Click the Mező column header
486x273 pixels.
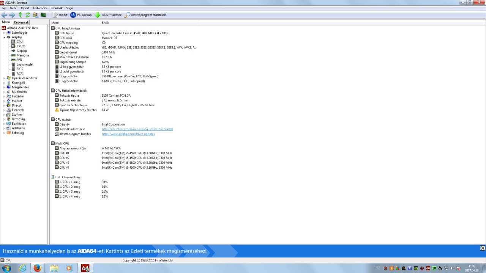[x=75, y=23]
